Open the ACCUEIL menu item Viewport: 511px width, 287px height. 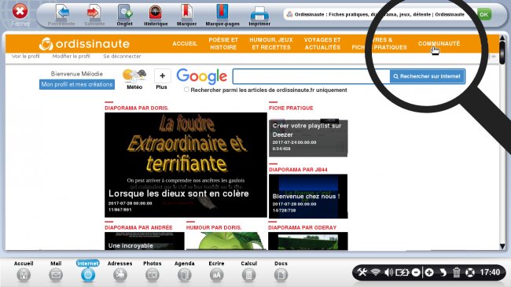point(185,44)
